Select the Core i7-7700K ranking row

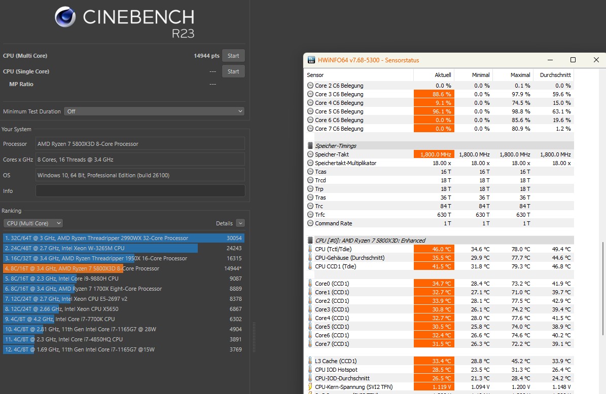124,319
